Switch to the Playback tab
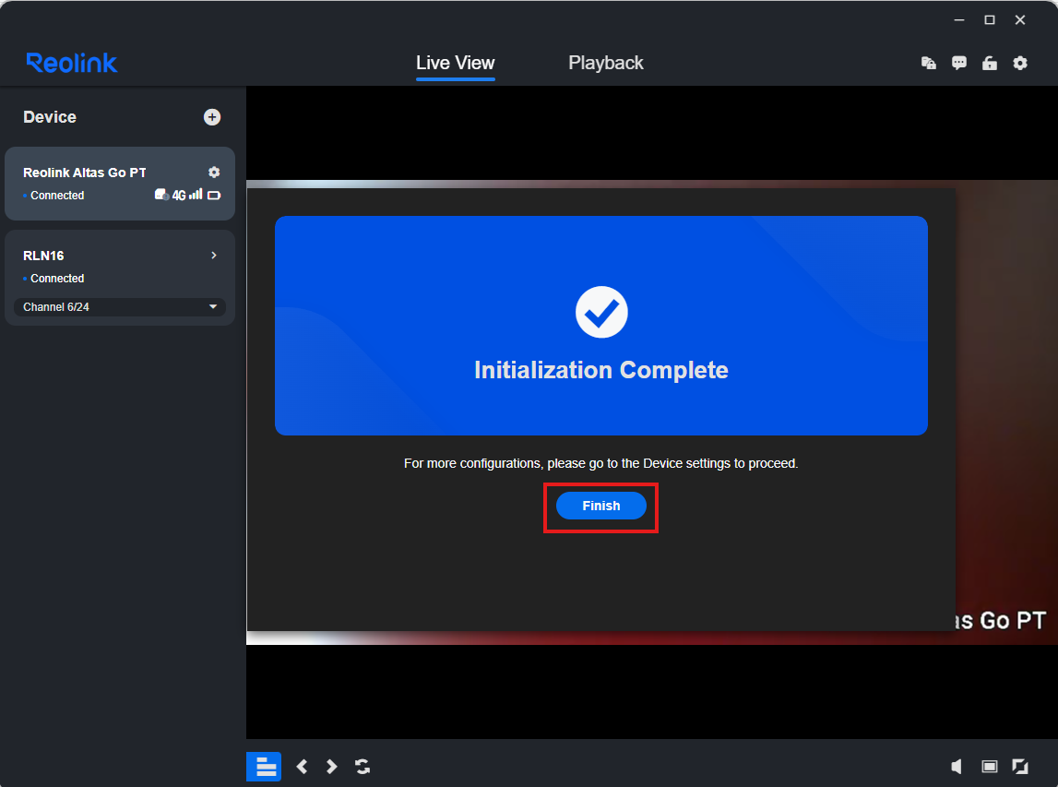Image resolution: width=1058 pixels, height=787 pixels. [605, 63]
